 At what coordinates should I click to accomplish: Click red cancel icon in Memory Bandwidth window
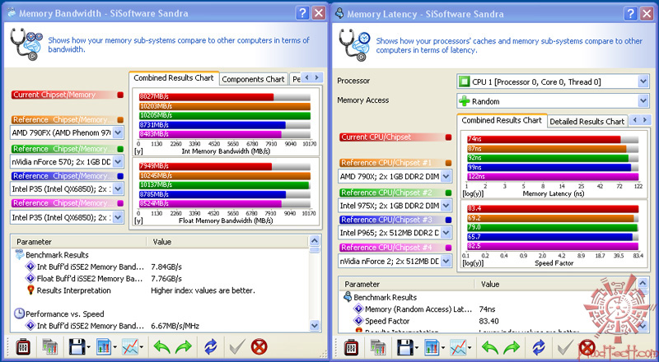(259, 347)
